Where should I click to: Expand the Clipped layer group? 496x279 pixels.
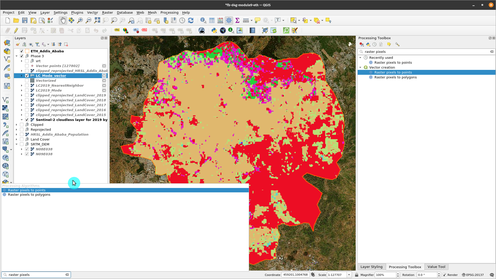tap(16, 125)
